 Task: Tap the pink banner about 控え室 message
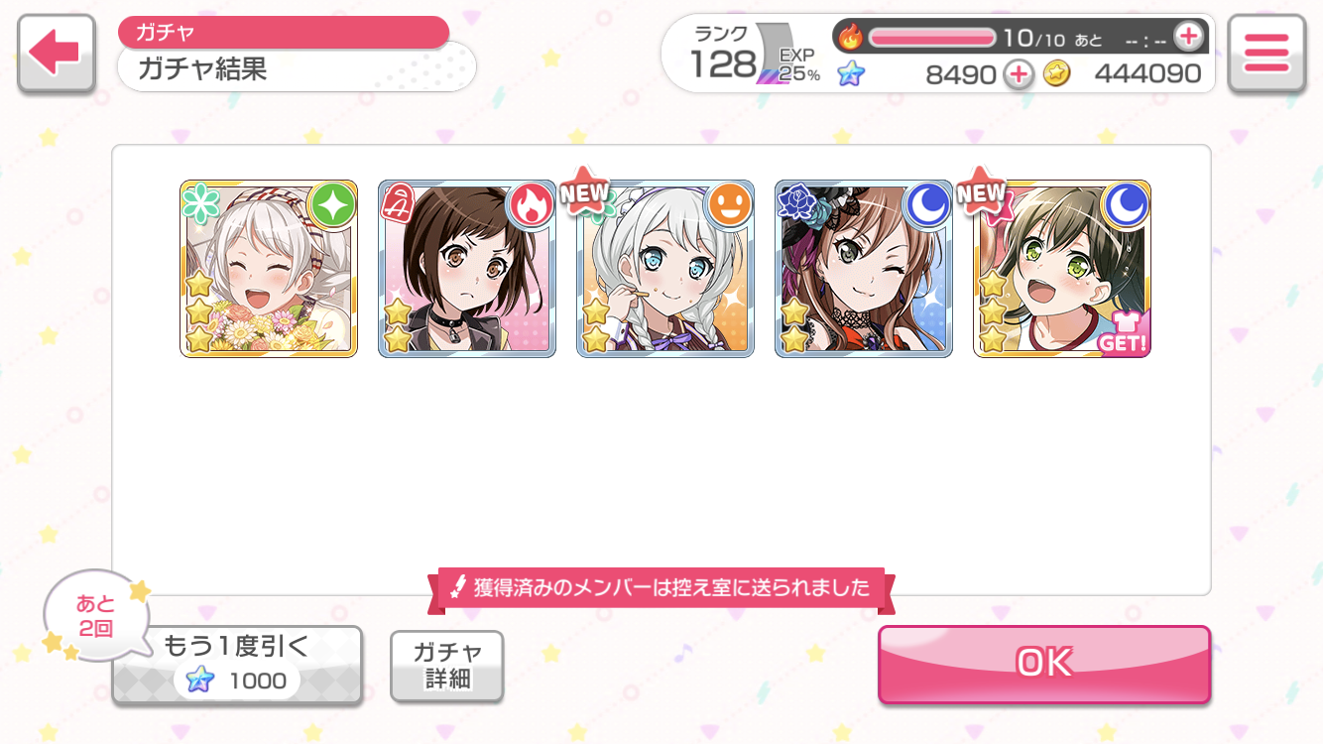661,587
